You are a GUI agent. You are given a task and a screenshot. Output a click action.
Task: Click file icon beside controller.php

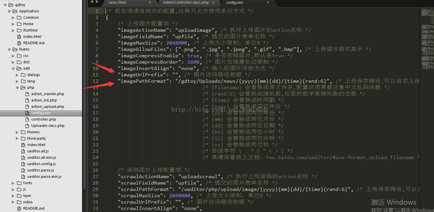(28, 119)
